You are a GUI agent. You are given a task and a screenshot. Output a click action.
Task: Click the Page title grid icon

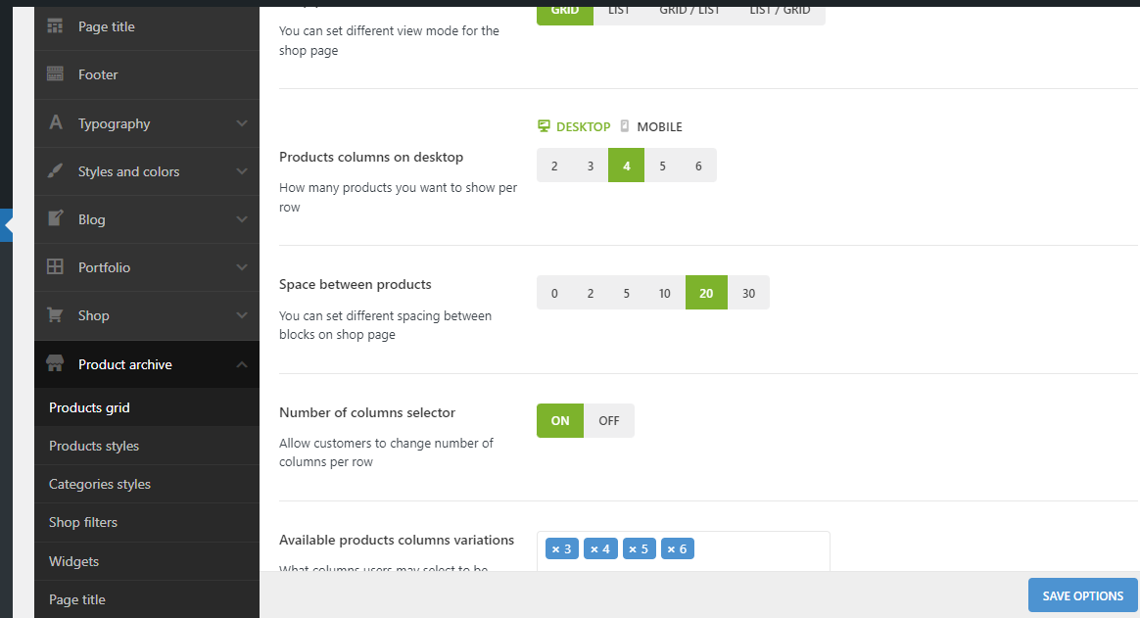56,26
